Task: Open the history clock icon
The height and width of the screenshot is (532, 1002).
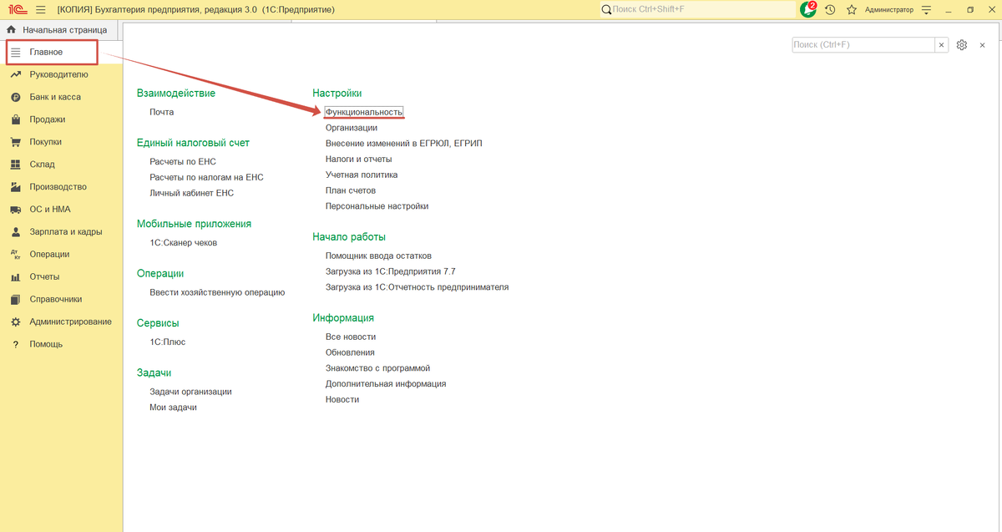Action: point(829,9)
